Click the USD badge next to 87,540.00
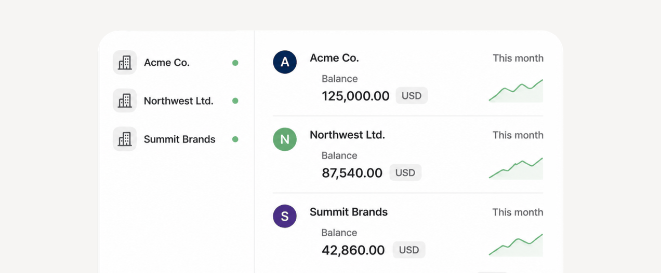661x273 pixels. [x=405, y=173]
